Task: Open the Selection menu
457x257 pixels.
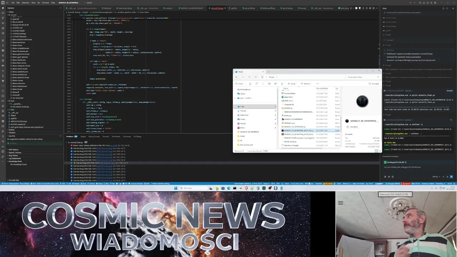Action: 25,2
